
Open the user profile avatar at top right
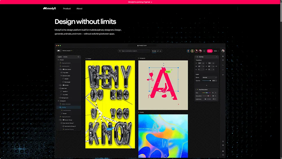223,51
